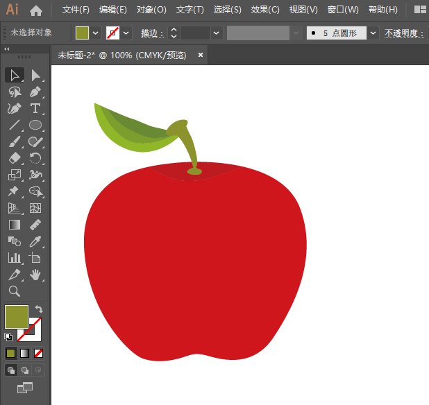Open the fill color dropdown arrow
This screenshot has height=405, width=429.
pyautogui.click(x=95, y=33)
